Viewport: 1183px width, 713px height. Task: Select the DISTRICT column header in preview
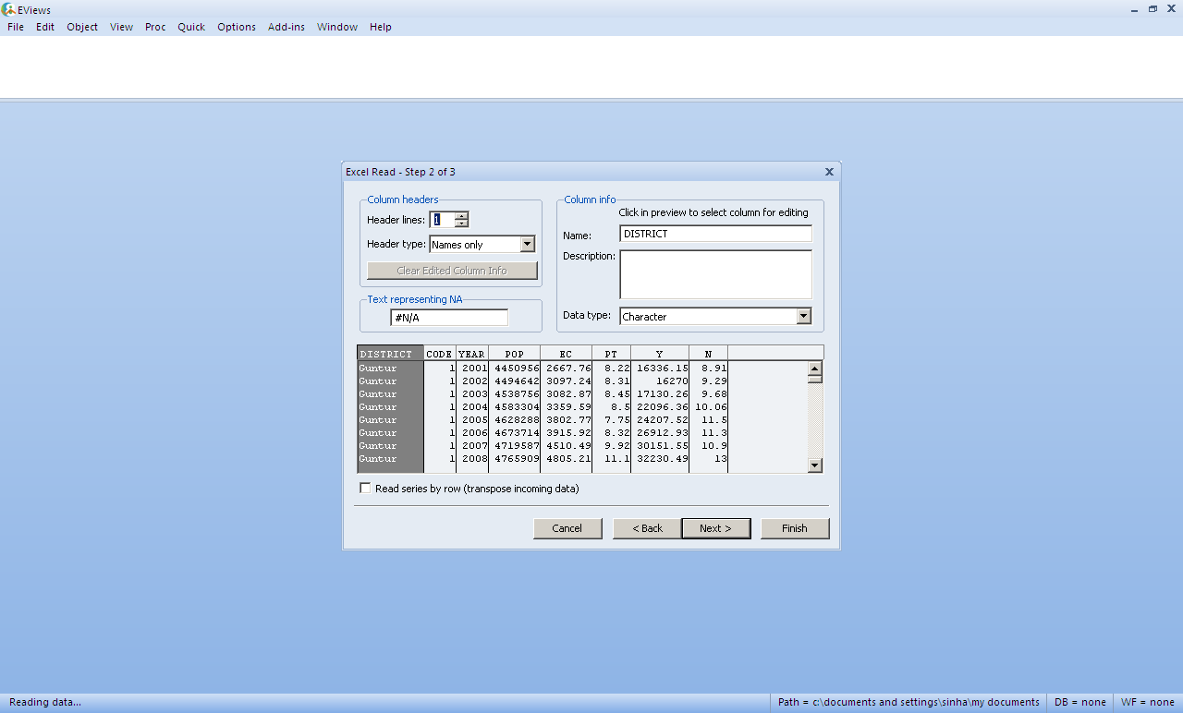pyautogui.click(x=390, y=354)
